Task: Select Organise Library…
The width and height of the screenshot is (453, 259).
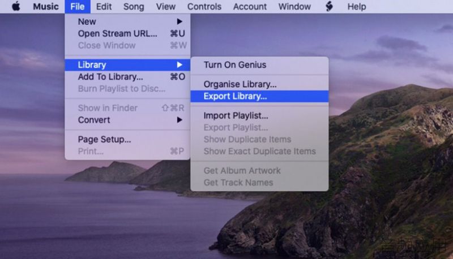Action: [259, 84]
